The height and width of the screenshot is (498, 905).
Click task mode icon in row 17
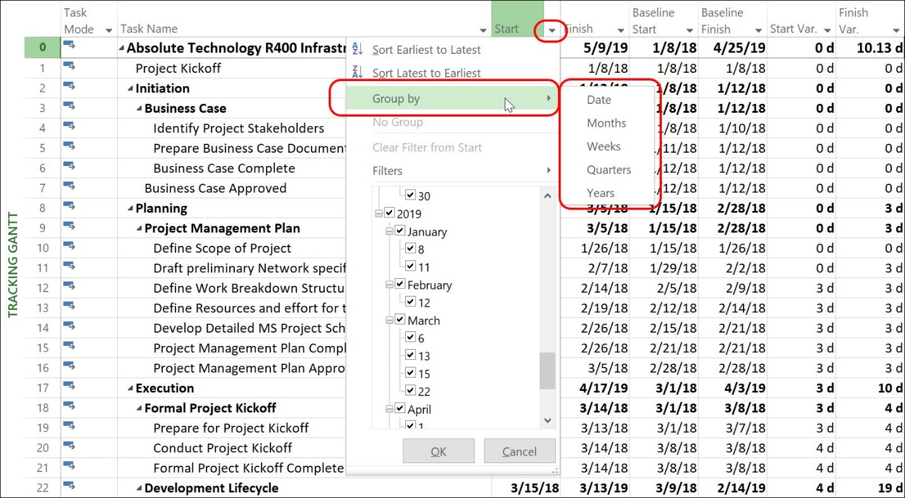69,386
